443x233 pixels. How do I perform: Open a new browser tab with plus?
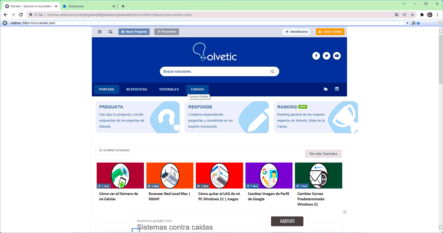pyautogui.click(x=123, y=6)
